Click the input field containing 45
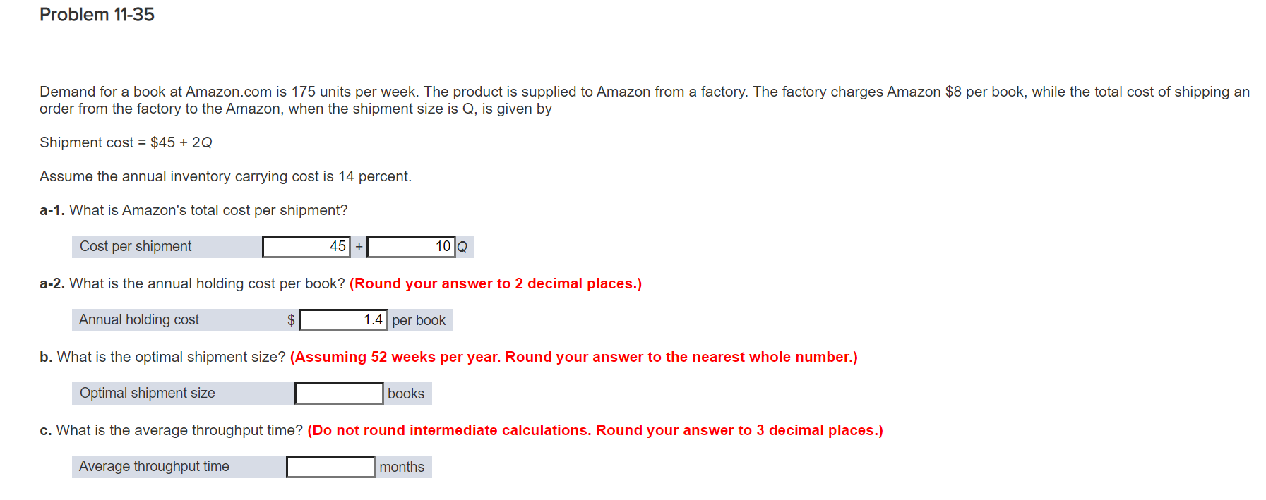1266x500 pixels. point(306,246)
